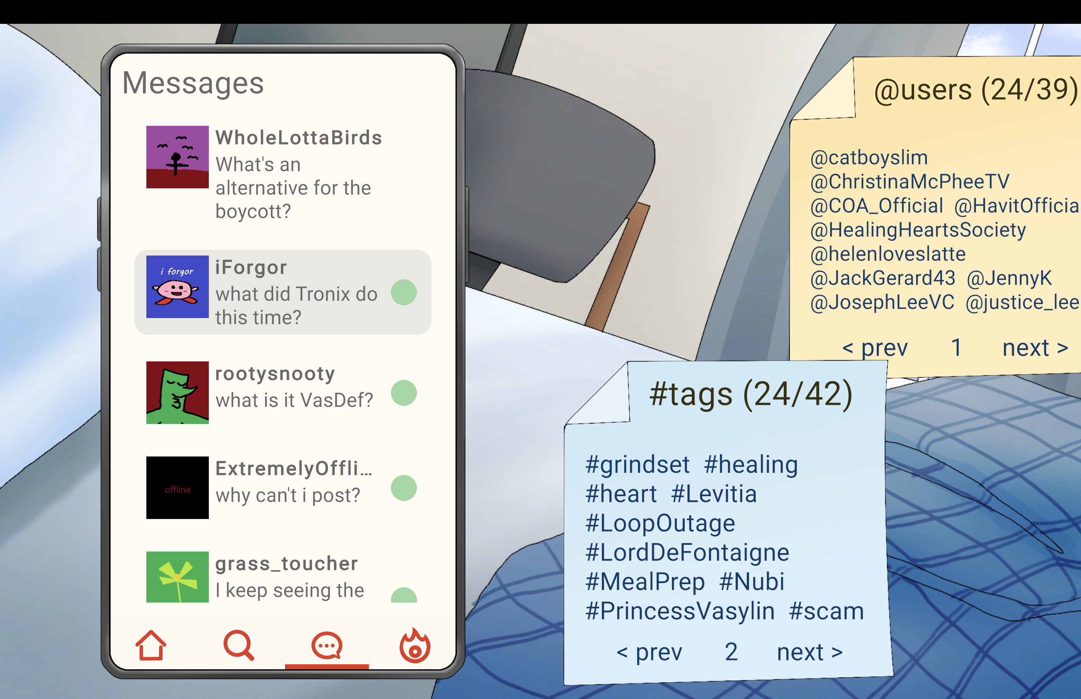Viewport: 1081px width, 699px height.
Task: Open the Home icon in phone navbar
Action: coord(151,645)
